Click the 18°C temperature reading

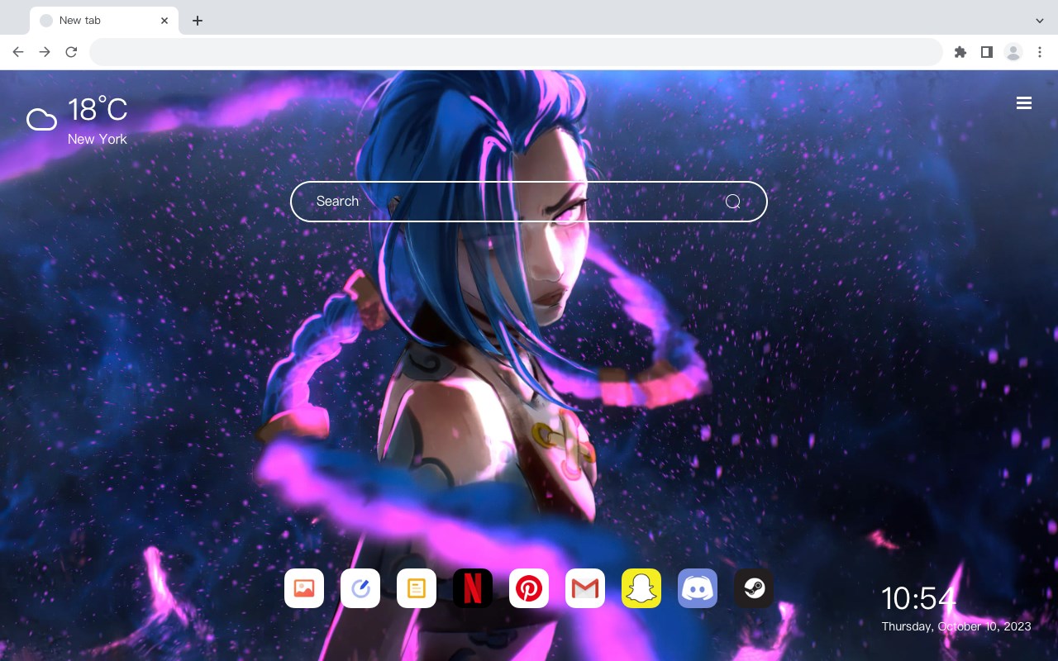pos(98,110)
